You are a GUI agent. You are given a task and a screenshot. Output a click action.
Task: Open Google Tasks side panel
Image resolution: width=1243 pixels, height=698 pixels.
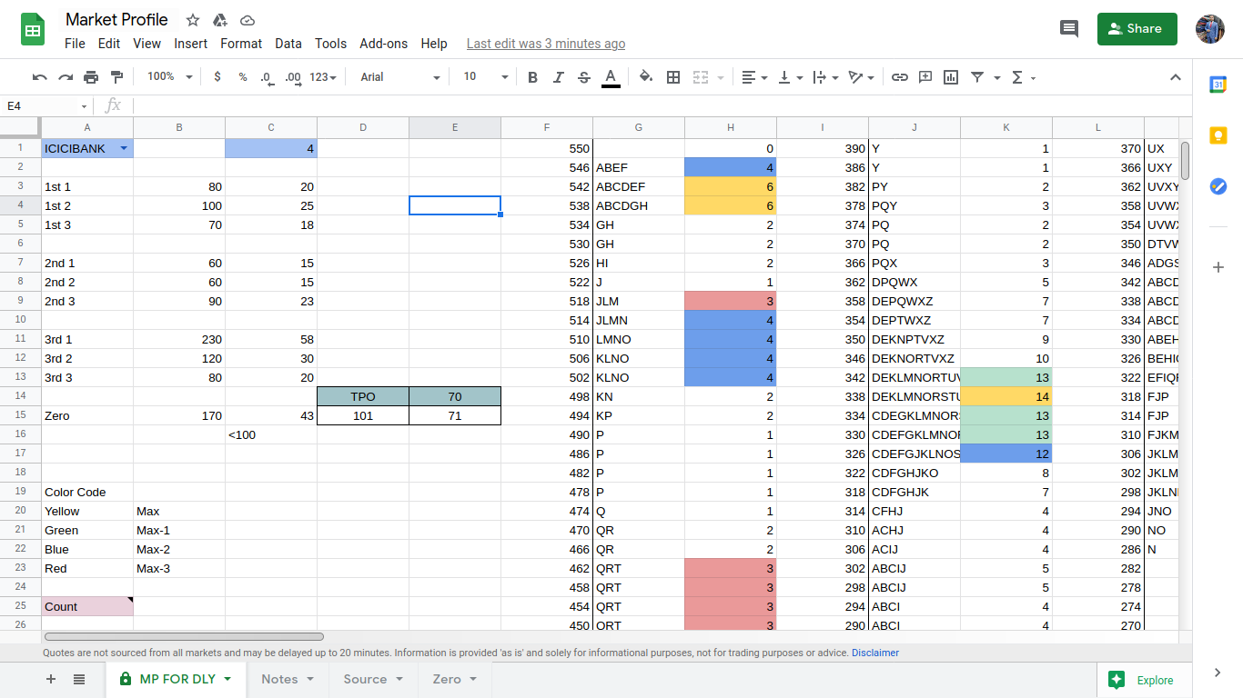(1218, 186)
